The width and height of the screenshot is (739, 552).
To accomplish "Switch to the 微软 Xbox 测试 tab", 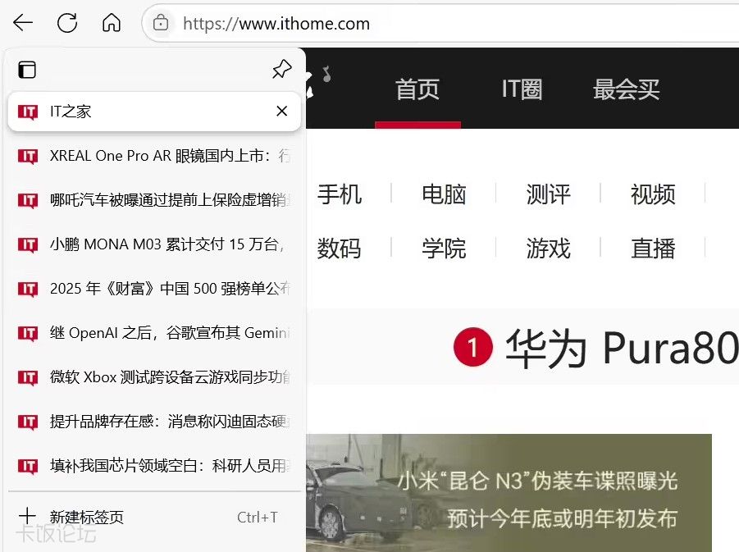I will pos(154,377).
